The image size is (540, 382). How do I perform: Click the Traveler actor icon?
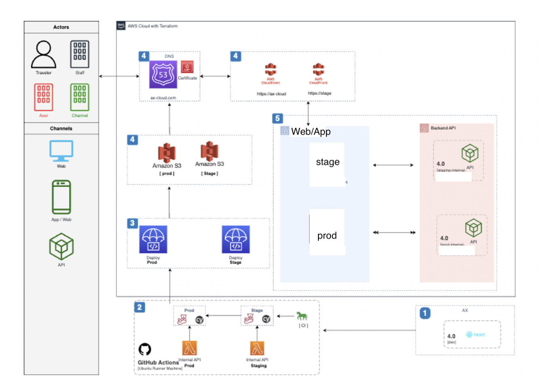[x=43, y=54]
